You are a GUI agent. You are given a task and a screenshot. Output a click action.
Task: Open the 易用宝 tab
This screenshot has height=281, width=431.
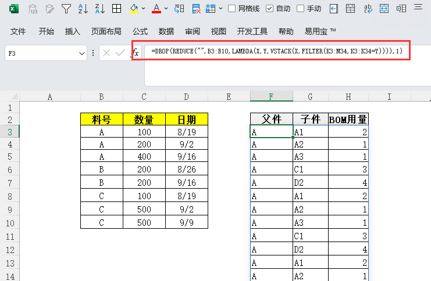pos(320,31)
